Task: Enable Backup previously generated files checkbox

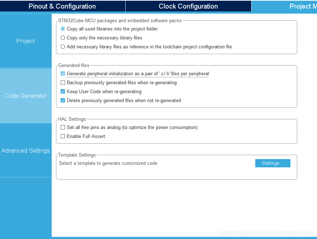Action: pyautogui.click(x=63, y=82)
